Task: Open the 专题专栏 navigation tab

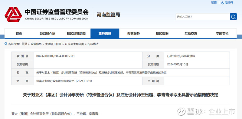Action: (222, 34)
